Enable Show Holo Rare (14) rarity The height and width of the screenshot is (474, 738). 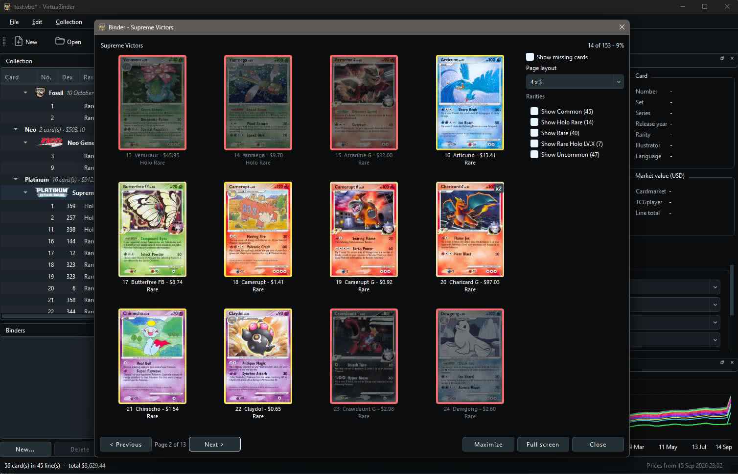(x=534, y=122)
